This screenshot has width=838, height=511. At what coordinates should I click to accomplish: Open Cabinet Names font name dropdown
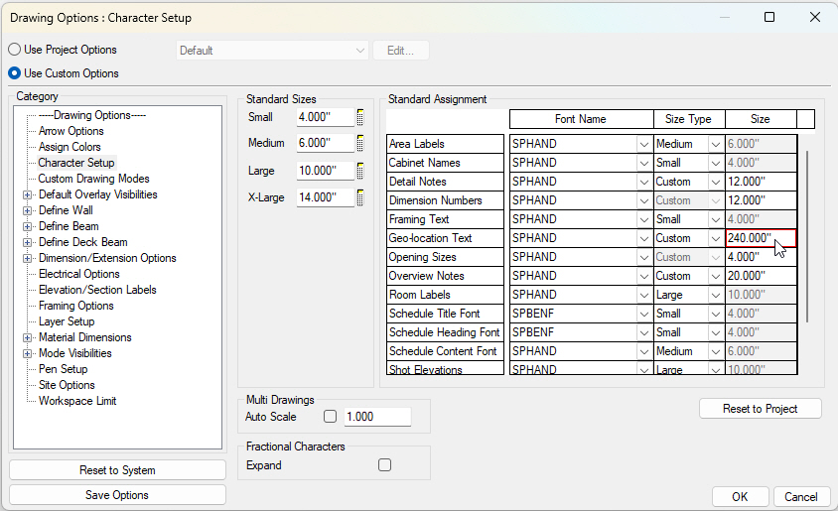click(644, 163)
